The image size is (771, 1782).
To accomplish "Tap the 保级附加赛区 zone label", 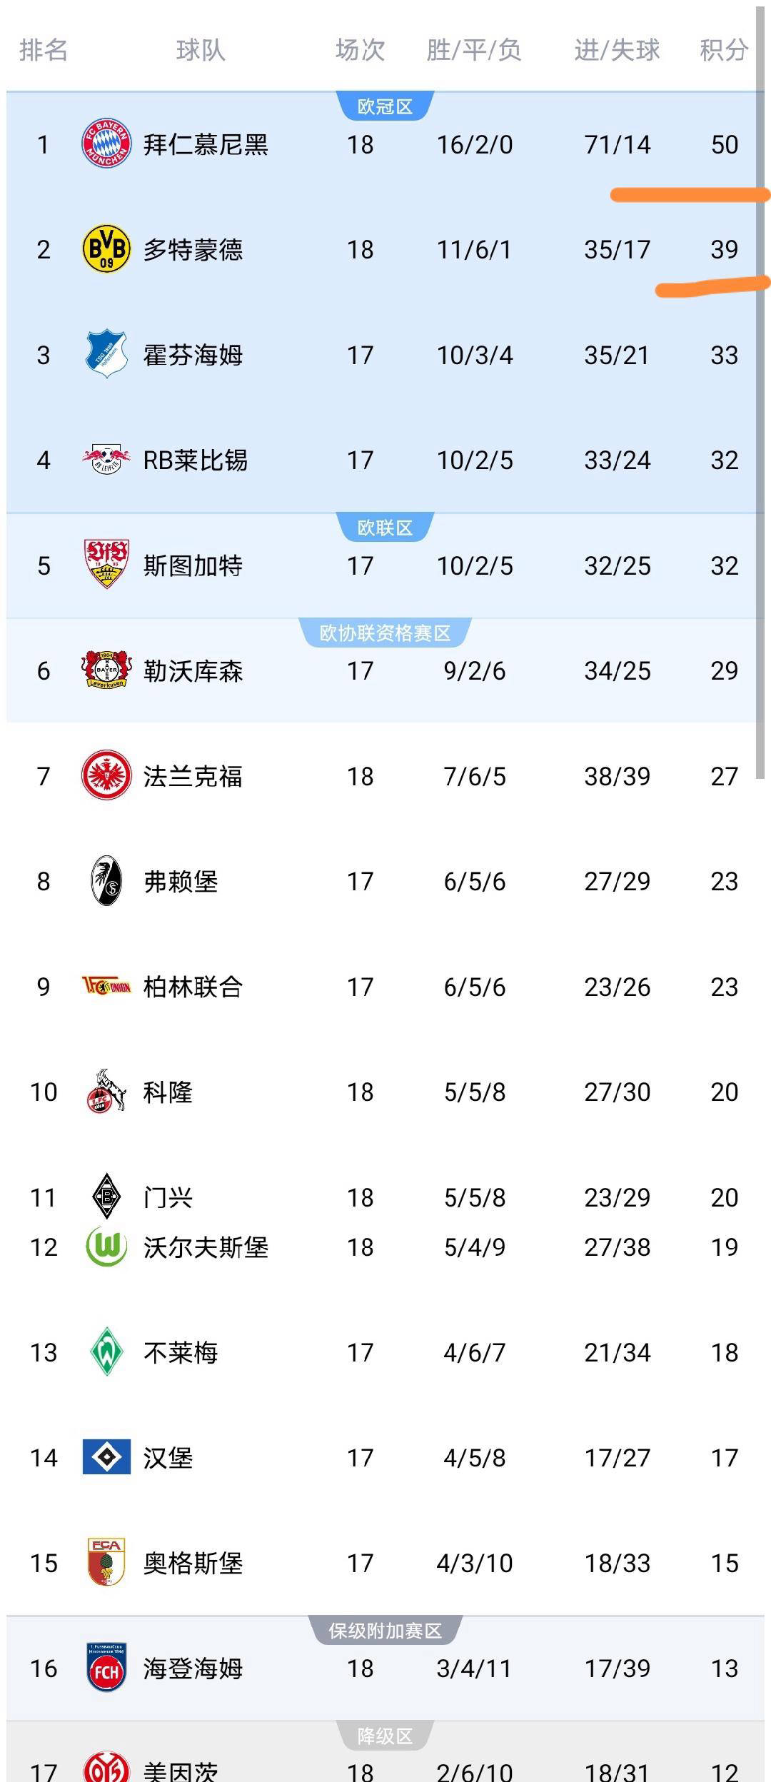I will pyautogui.click(x=385, y=1631).
